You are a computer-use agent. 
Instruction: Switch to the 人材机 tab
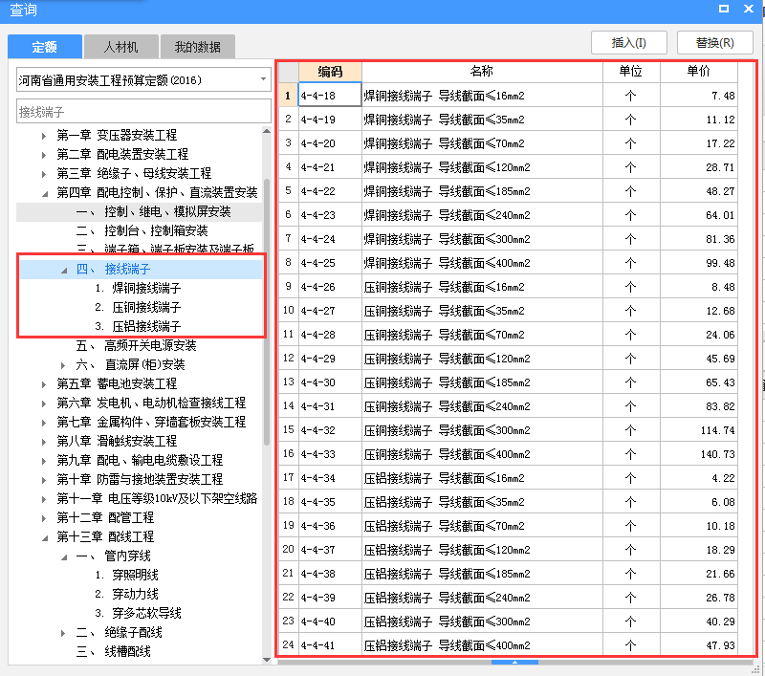point(121,47)
